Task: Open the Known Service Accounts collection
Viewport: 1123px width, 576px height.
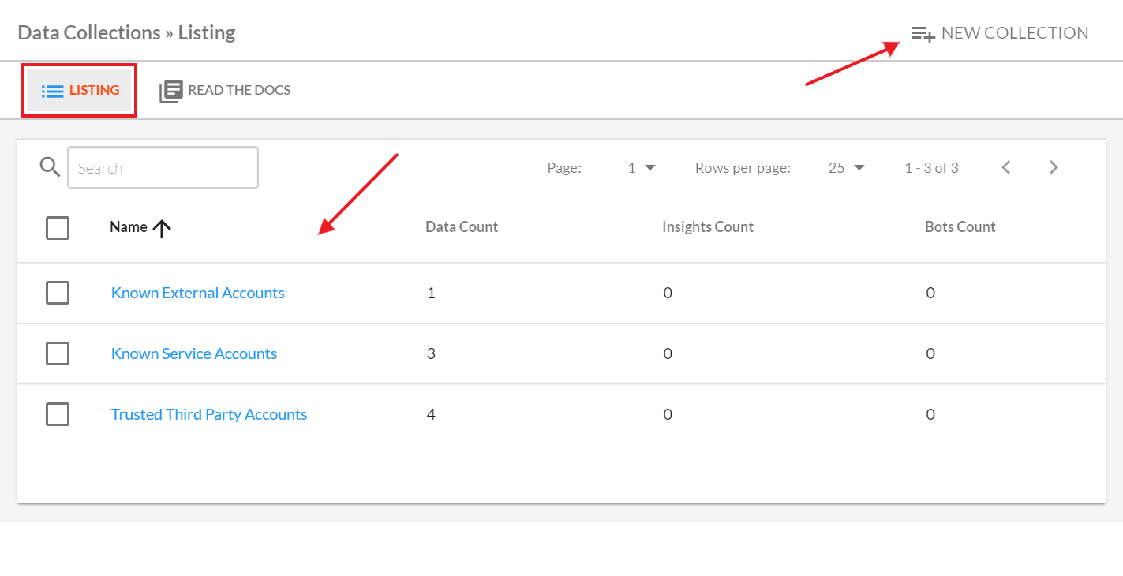Action: pyautogui.click(x=194, y=353)
